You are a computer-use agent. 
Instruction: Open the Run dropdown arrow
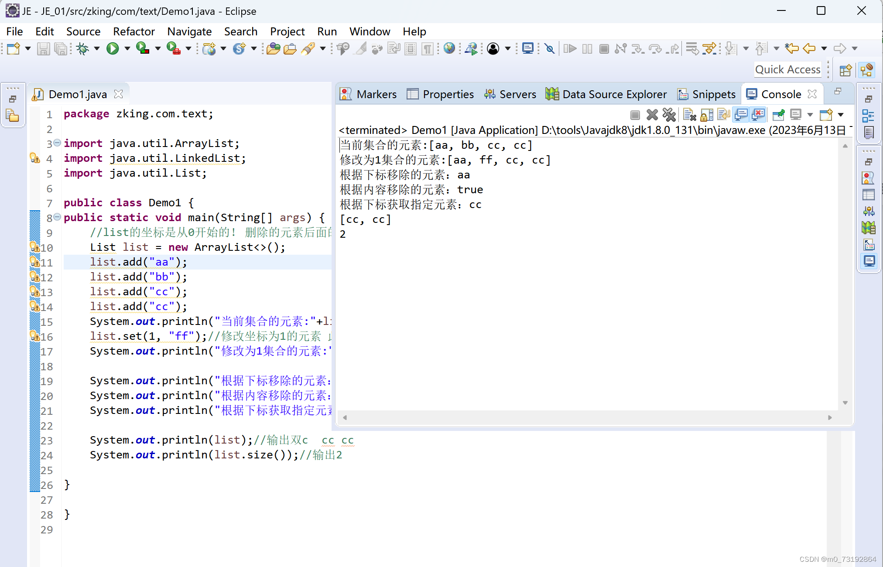click(127, 48)
